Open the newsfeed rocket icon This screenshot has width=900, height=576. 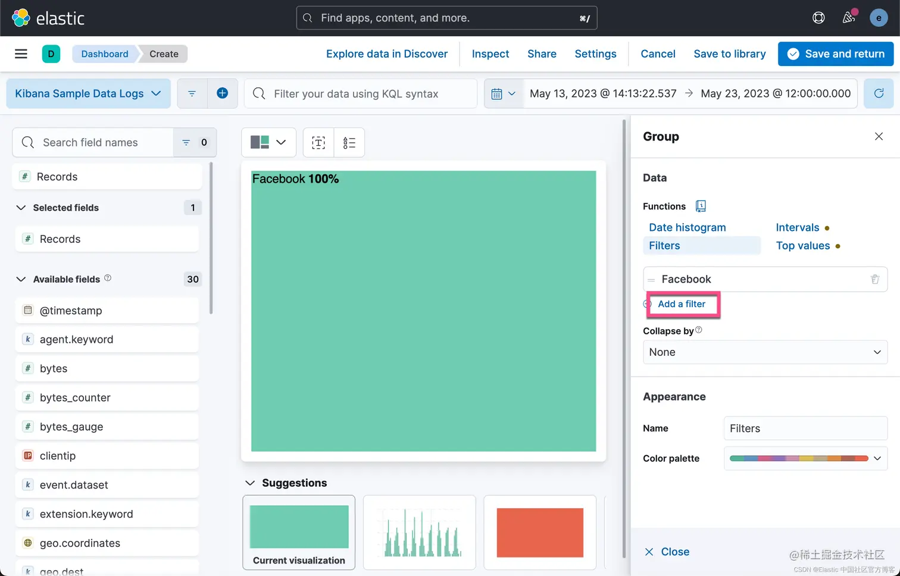[x=849, y=18]
